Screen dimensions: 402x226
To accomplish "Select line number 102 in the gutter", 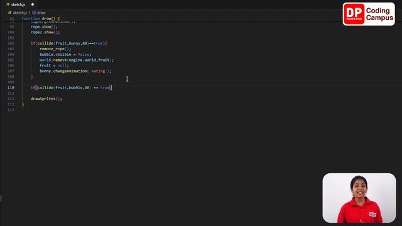I will (x=11, y=43).
